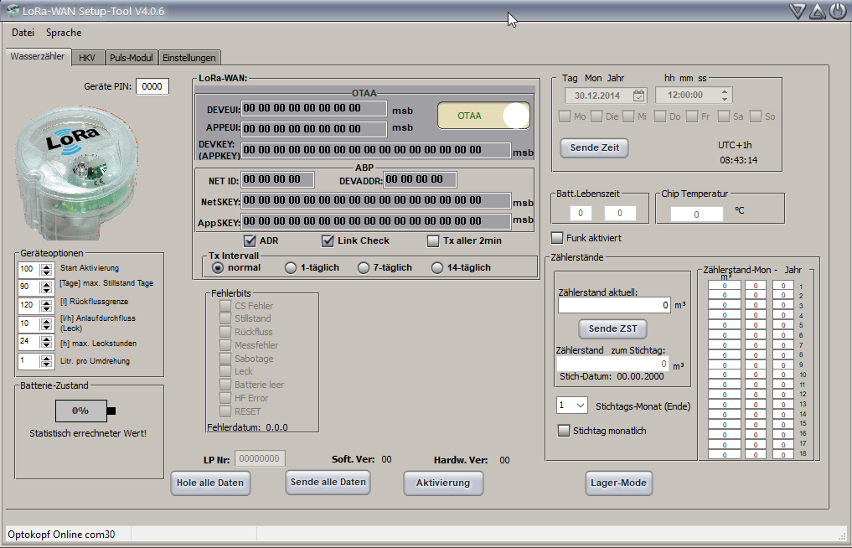The height and width of the screenshot is (548, 852).
Task: Click the RESET error checkbox
Action: pos(225,411)
